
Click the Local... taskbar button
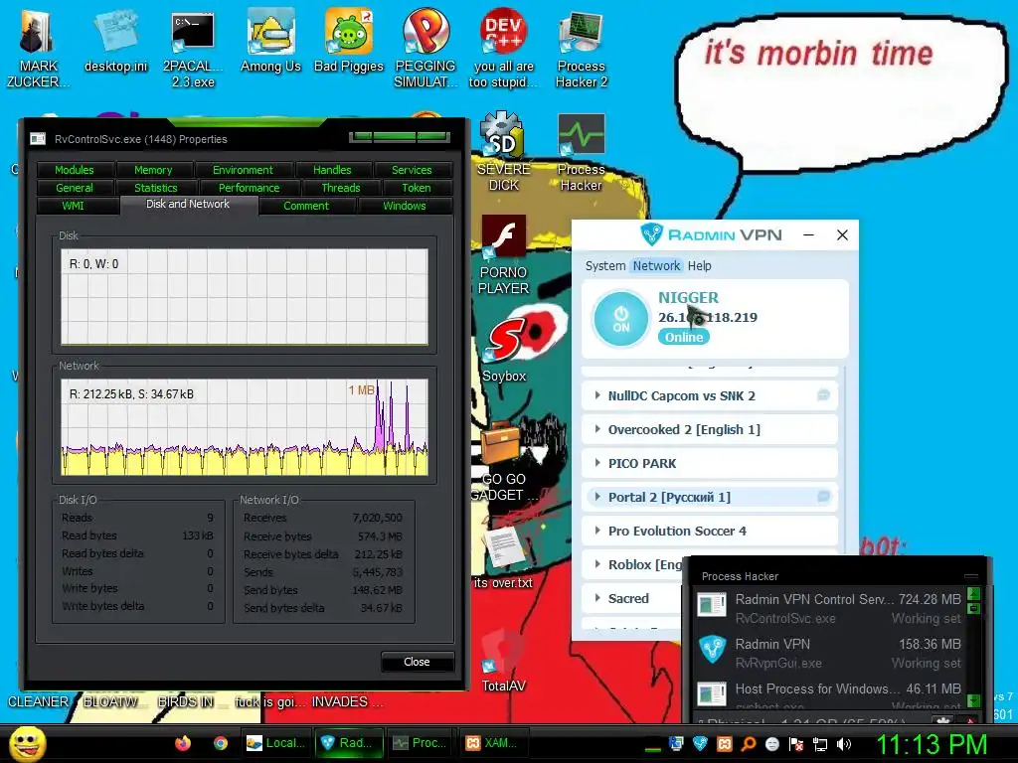[x=277, y=743]
